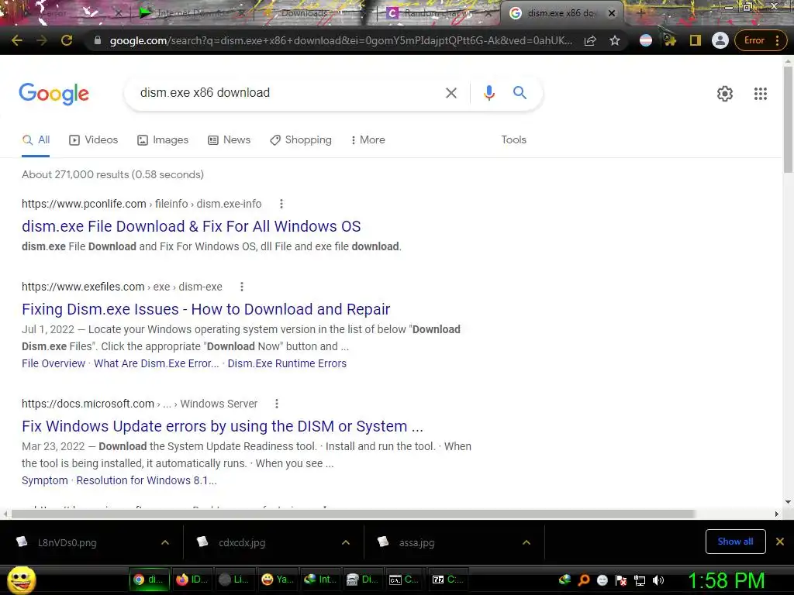Click the lock icon in the address bar
The image size is (794, 595).
97,40
